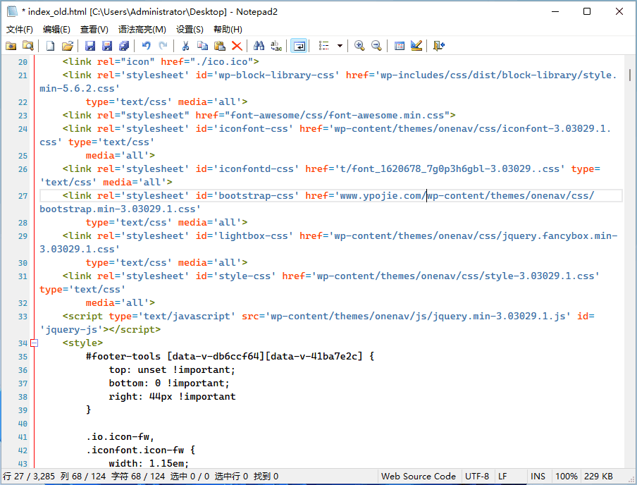Toggle word wrap in the toolbar
Screen dimensions: 637x485
(x=299, y=46)
